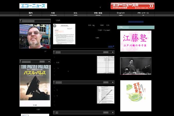Viewport: 174px width, 116px height.
Task: Click the bearded man photo thumbnail
Action: (x=35, y=36)
